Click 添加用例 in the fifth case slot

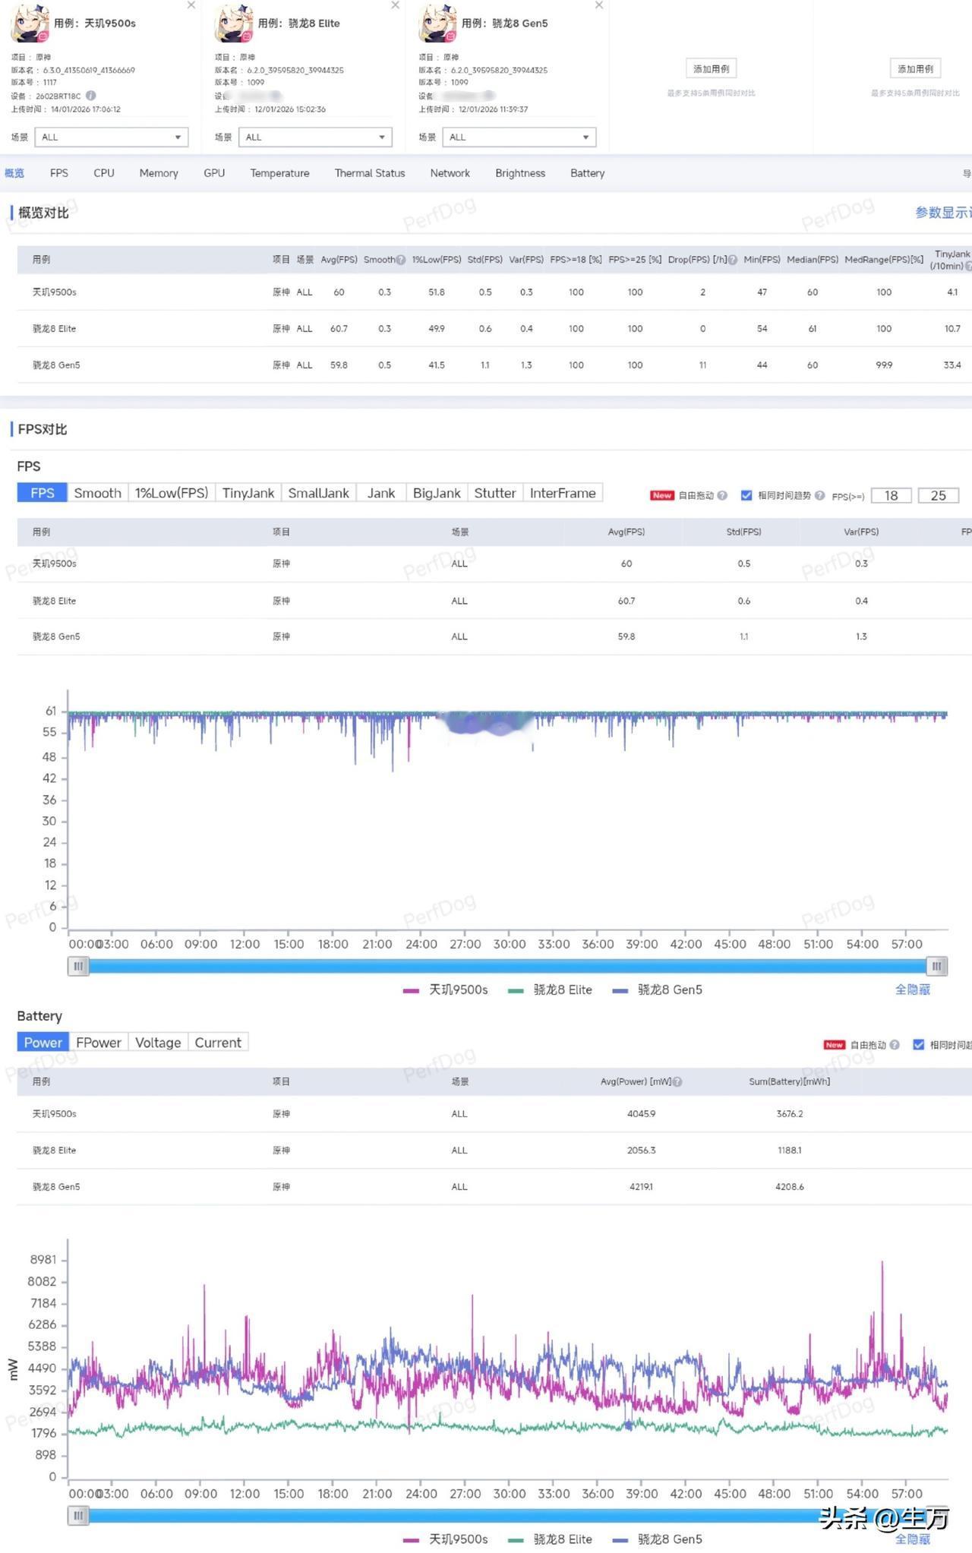915,69
